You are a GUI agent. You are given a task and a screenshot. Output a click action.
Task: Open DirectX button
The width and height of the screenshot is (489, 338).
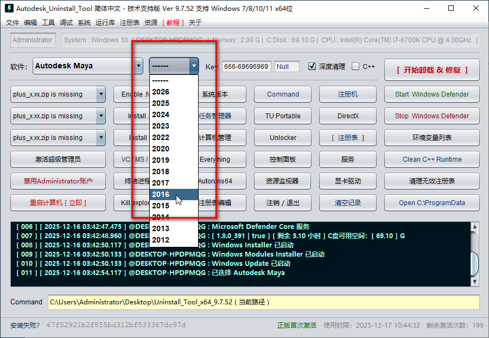tap(348, 116)
